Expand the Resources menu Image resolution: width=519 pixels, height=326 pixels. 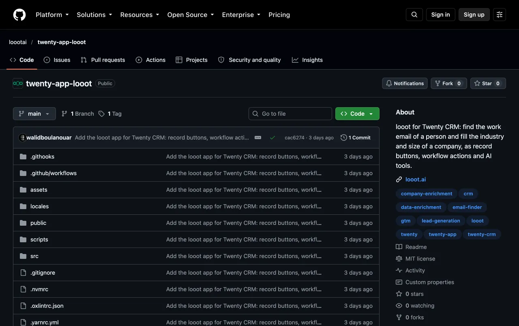click(140, 15)
